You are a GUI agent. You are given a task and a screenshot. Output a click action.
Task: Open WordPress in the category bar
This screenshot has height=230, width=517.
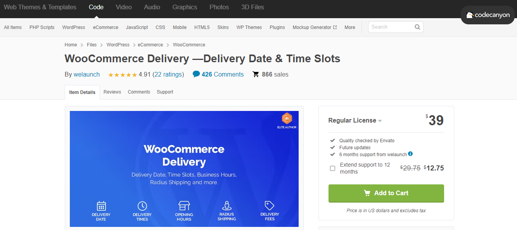tap(74, 27)
